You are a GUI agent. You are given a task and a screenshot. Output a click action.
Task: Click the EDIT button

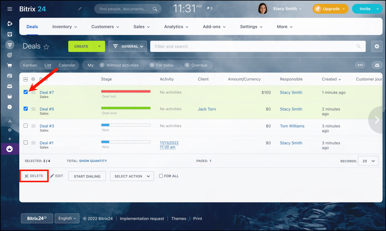(x=57, y=176)
